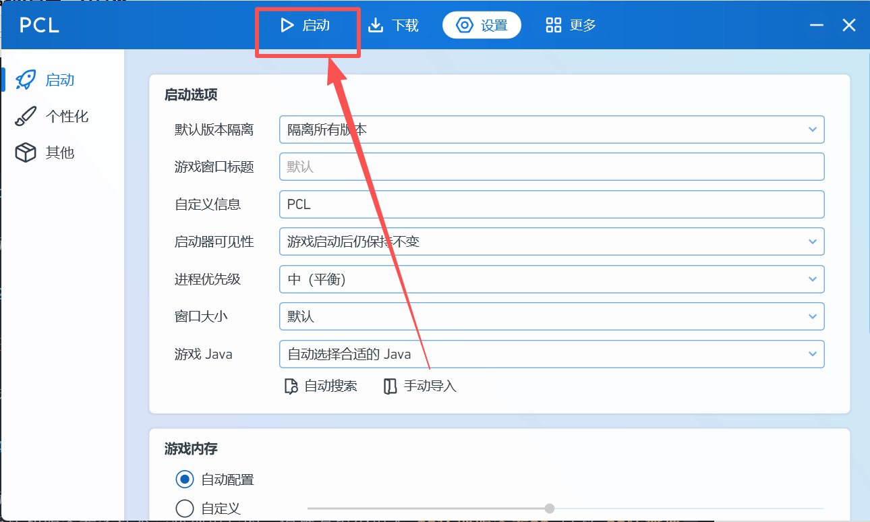The height and width of the screenshot is (522, 870).
Task: Click the 自动搜索 file search icon
Action: click(x=291, y=386)
